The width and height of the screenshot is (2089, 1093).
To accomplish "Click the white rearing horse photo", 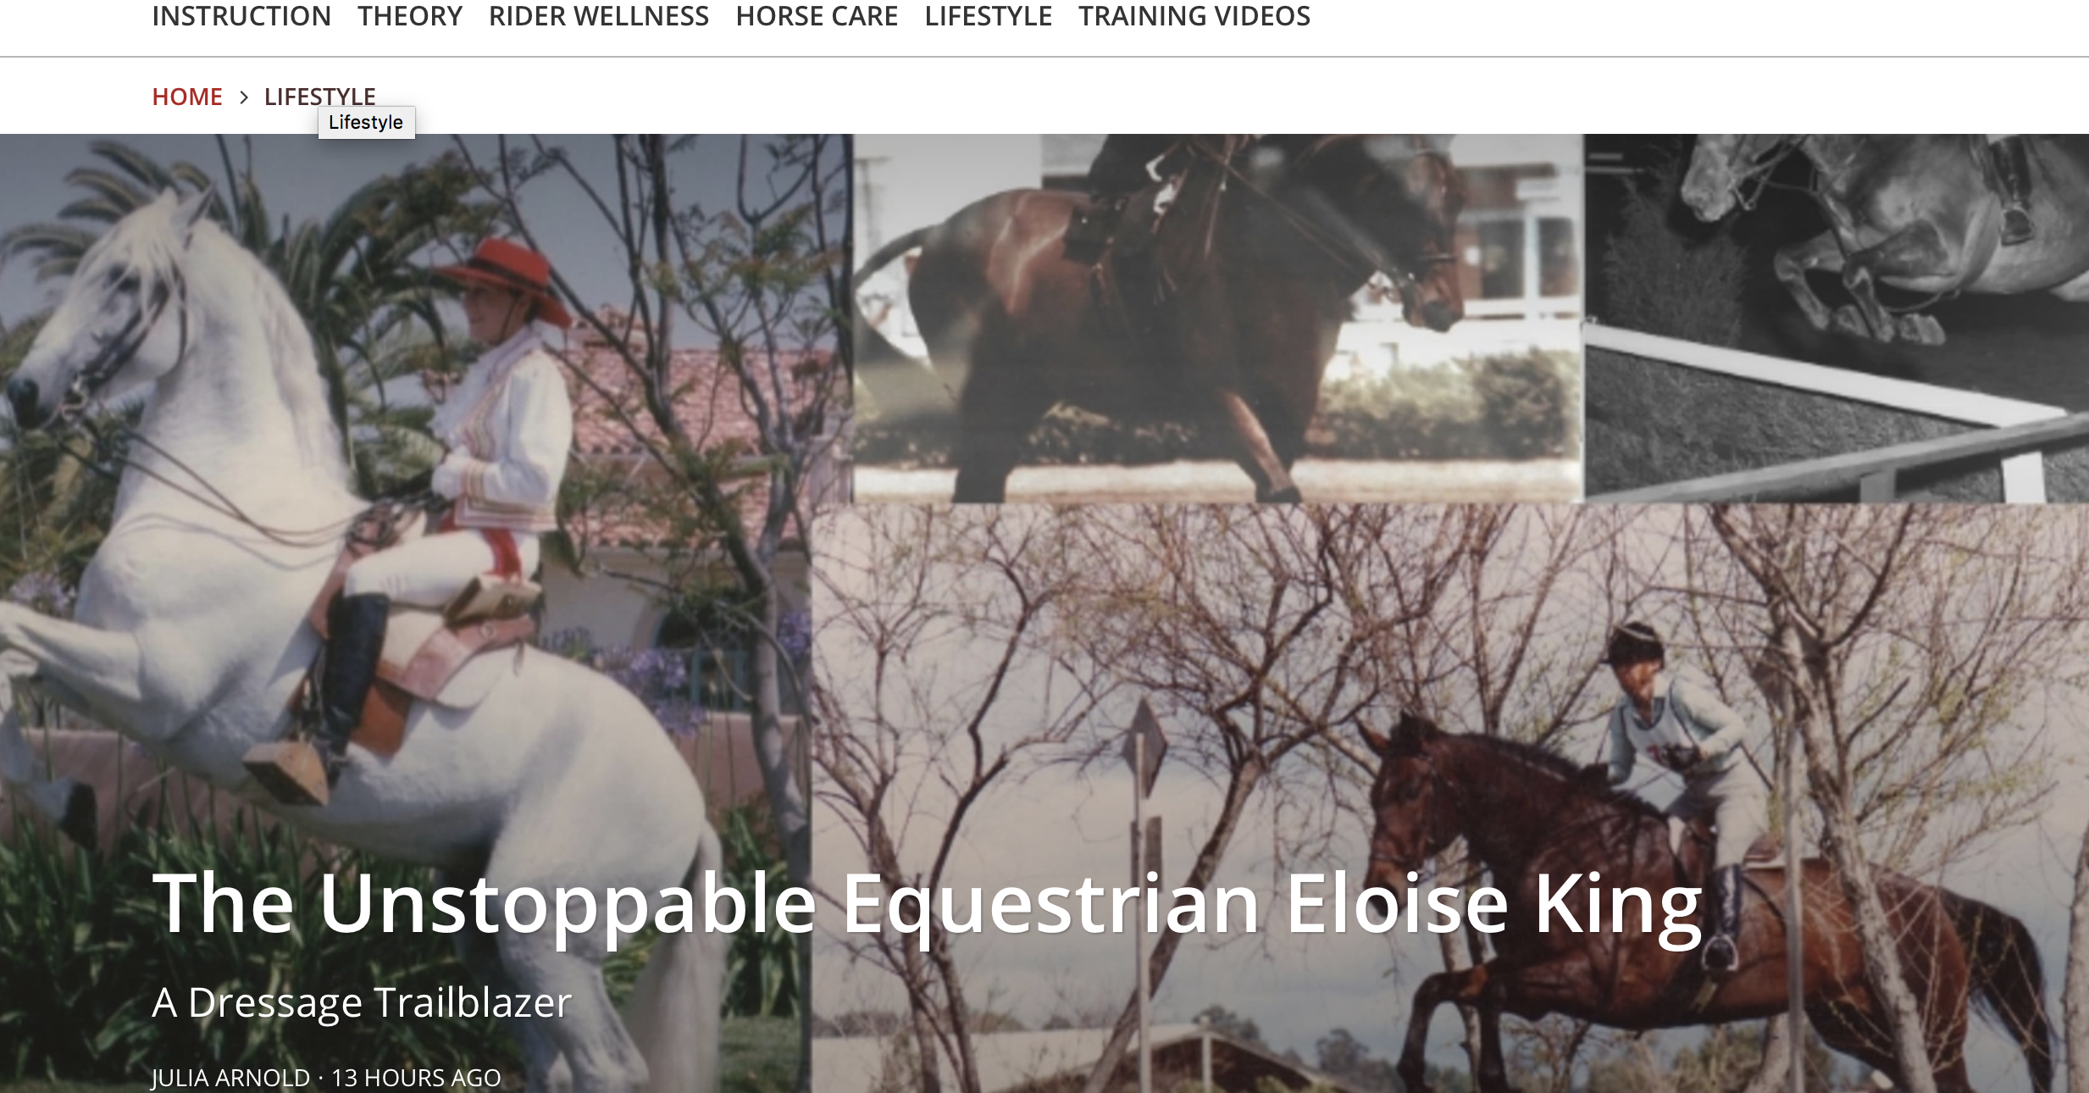I will tap(407, 610).
